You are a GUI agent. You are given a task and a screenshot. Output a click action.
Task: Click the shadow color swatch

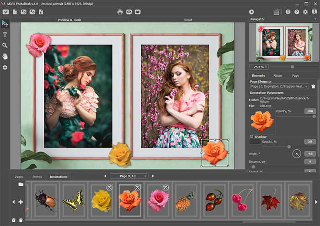click(x=255, y=142)
